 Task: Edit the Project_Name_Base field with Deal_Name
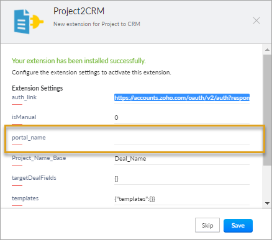coord(182,159)
